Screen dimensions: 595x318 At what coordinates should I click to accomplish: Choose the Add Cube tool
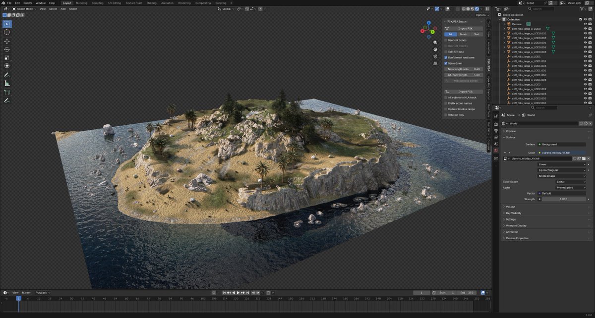pos(7,92)
